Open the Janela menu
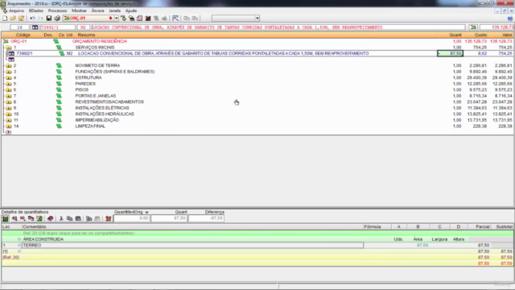515x290 pixels. coord(114,10)
